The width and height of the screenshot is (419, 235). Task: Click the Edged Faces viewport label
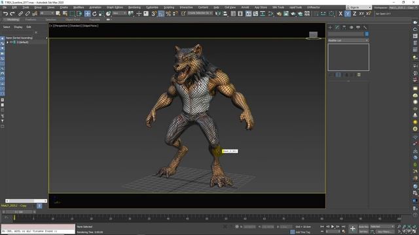[x=90, y=26]
